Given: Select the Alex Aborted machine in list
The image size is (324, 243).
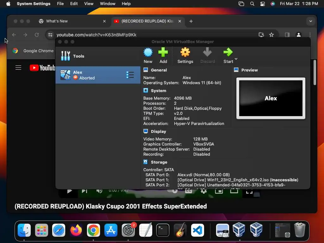Looking at the screenshot, I should [98, 75].
